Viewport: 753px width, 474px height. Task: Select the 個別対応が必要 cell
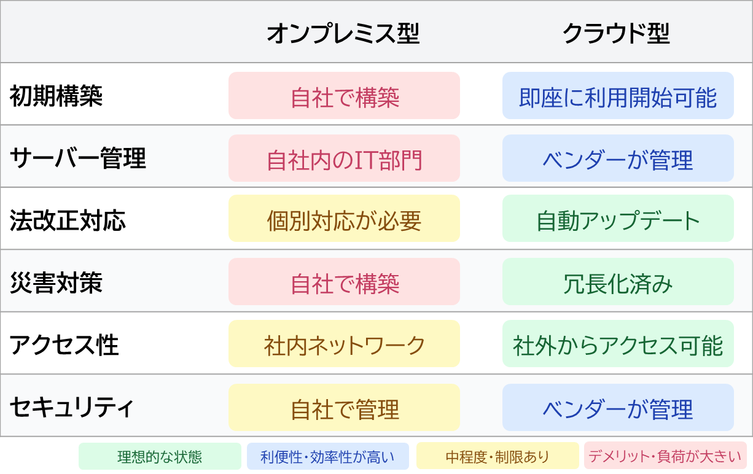pos(344,219)
